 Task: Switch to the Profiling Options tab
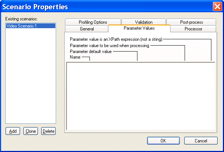93,22
